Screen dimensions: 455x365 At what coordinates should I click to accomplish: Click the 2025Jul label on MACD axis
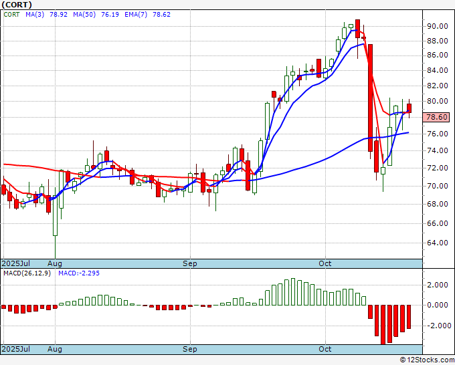coord(16,349)
